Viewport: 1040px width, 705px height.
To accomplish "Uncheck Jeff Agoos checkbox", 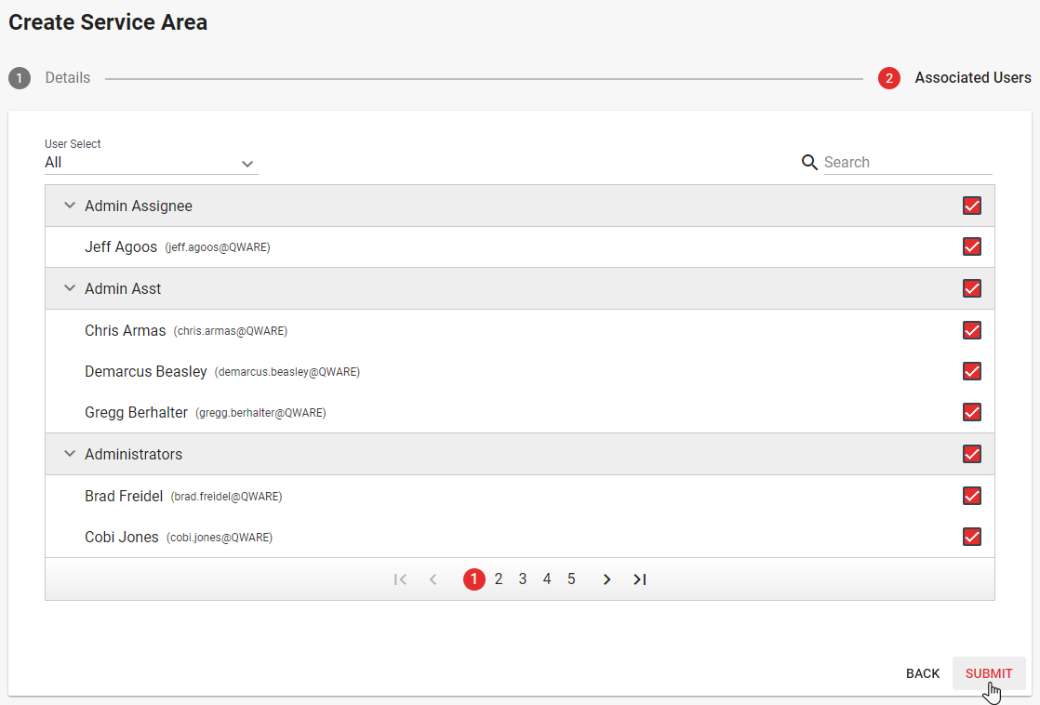I will click(972, 246).
